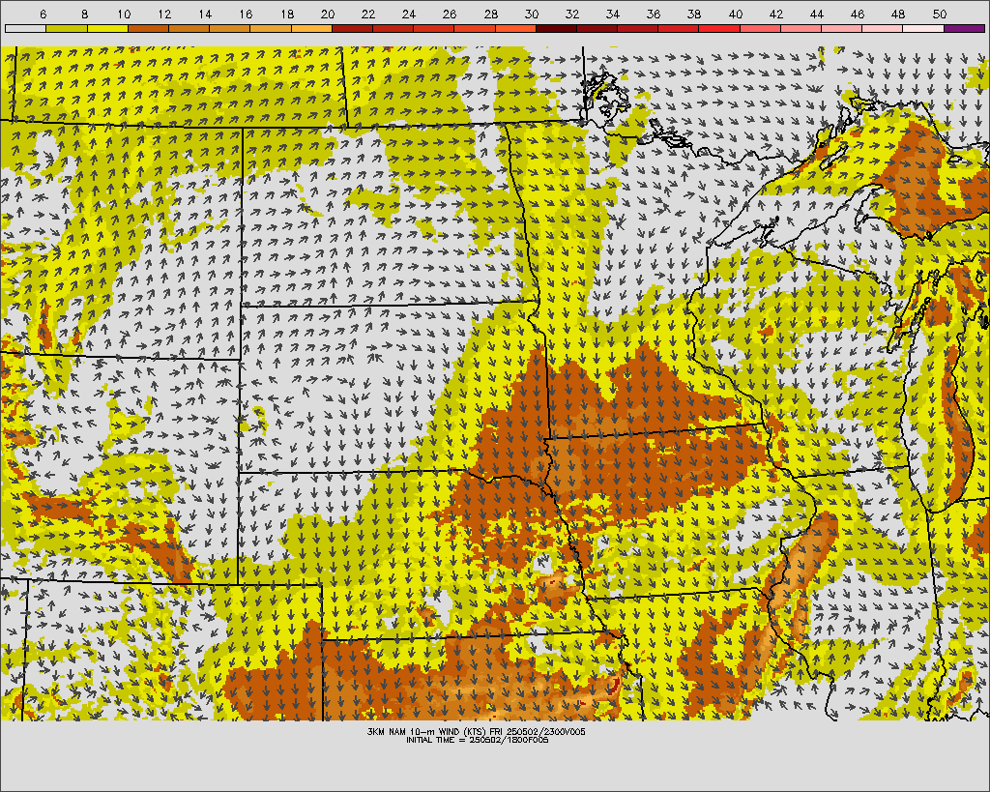Click the legend label "12"
Image resolution: width=990 pixels, height=792 pixels.
(x=164, y=14)
